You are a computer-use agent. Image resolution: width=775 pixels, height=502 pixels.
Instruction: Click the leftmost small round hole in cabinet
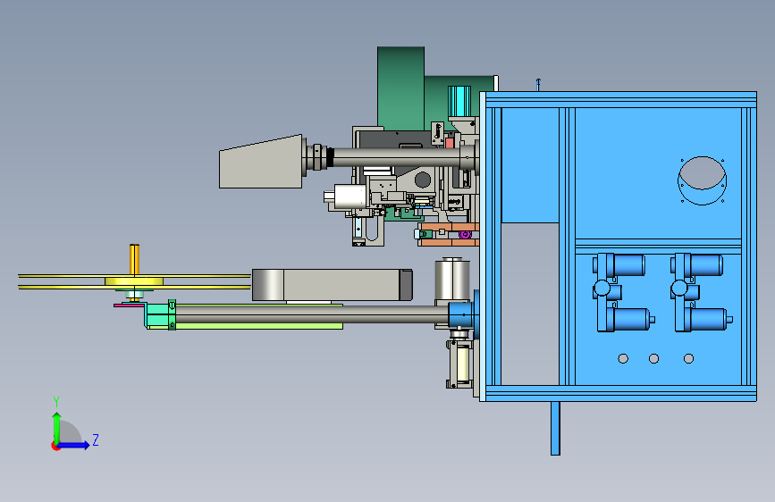coord(623,358)
